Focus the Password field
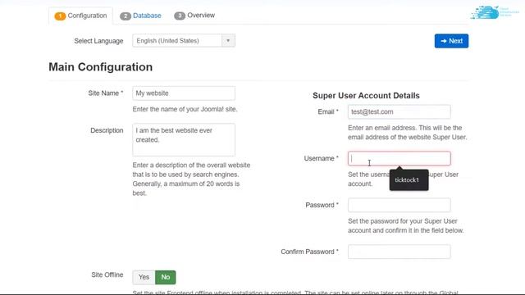Image resolution: width=525 pixels, height=295 pixels. point(399,205)
